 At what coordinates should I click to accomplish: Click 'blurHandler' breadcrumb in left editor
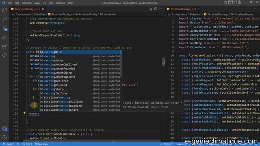(110, 15)
